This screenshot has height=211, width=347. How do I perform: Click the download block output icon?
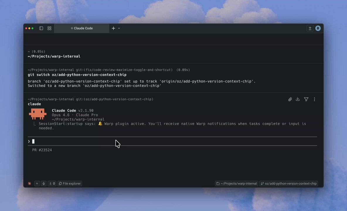(298, 99)
